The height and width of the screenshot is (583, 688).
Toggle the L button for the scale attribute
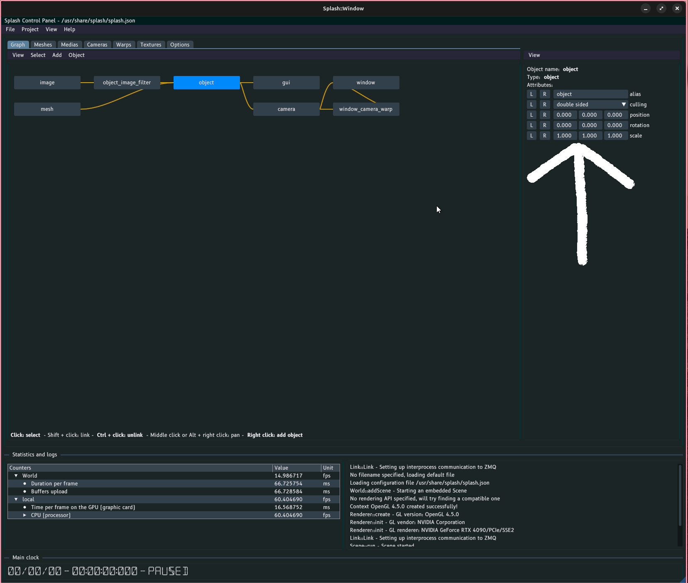[531, 136]
